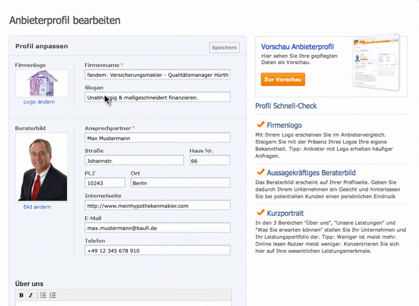Image resolution: width=419 pixels, height=306 pixels.
Task: Click the Italic icon in editor toolbar
Action: [x=31, y=295]
